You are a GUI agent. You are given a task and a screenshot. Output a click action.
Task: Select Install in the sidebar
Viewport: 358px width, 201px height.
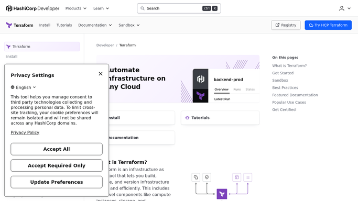[x=12, y=57]
